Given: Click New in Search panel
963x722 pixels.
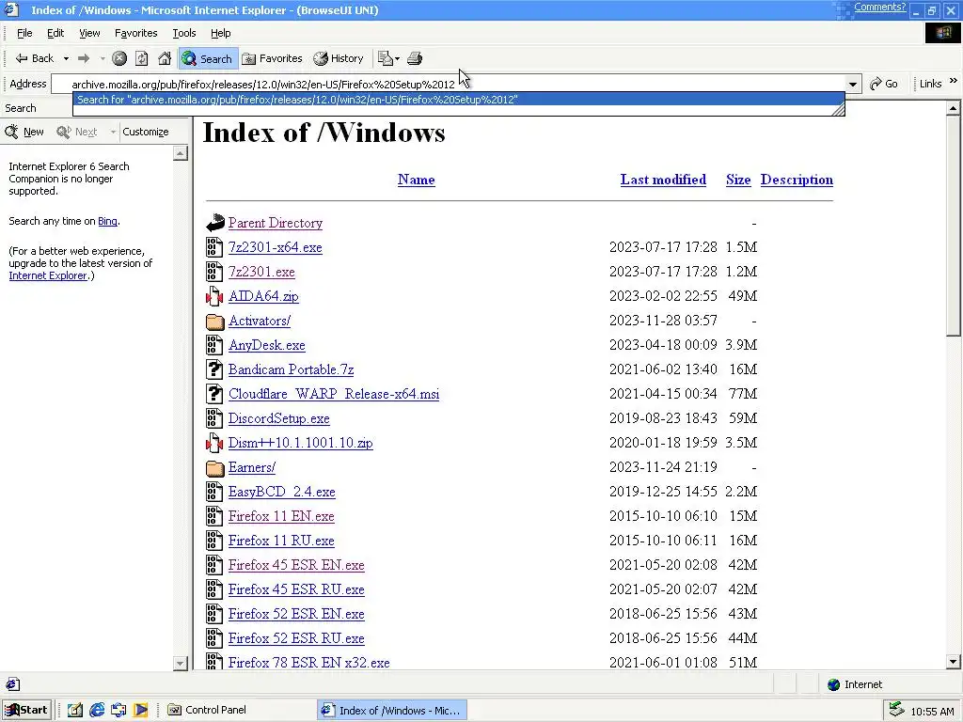Looking at the screenshot, I should coord(24,132).
